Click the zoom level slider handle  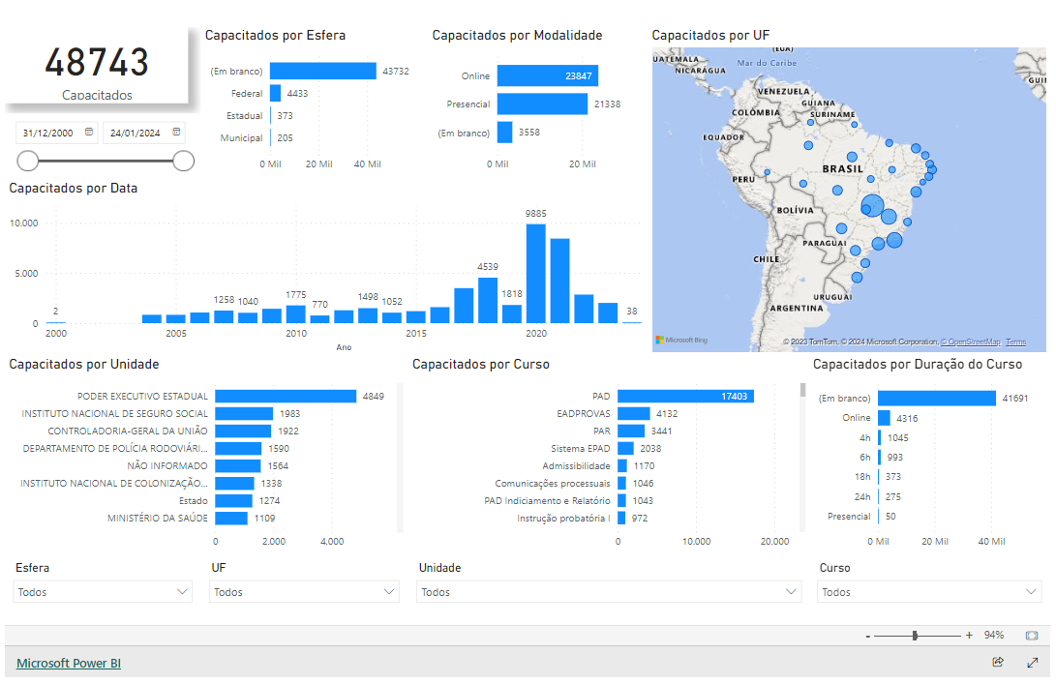(915, 636)
